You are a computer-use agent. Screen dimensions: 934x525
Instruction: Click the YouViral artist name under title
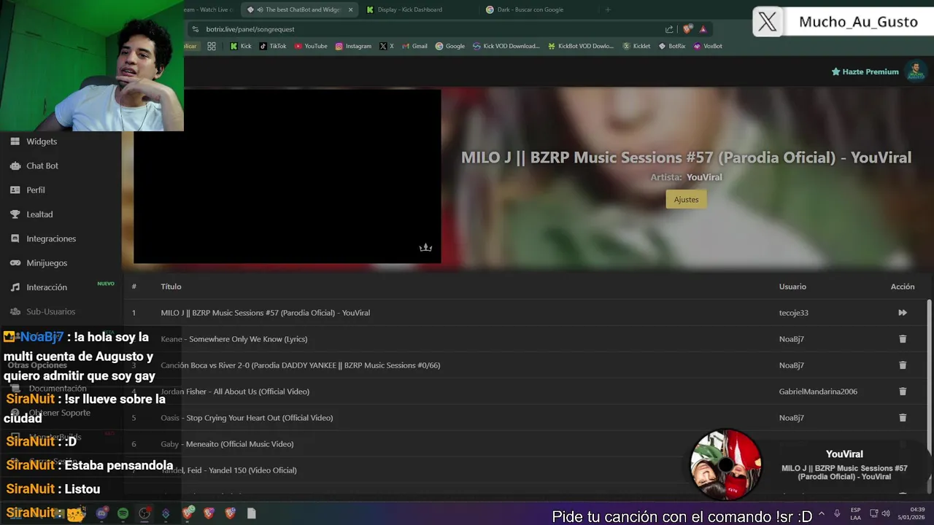pyautogui.click(x=704, y=177)
